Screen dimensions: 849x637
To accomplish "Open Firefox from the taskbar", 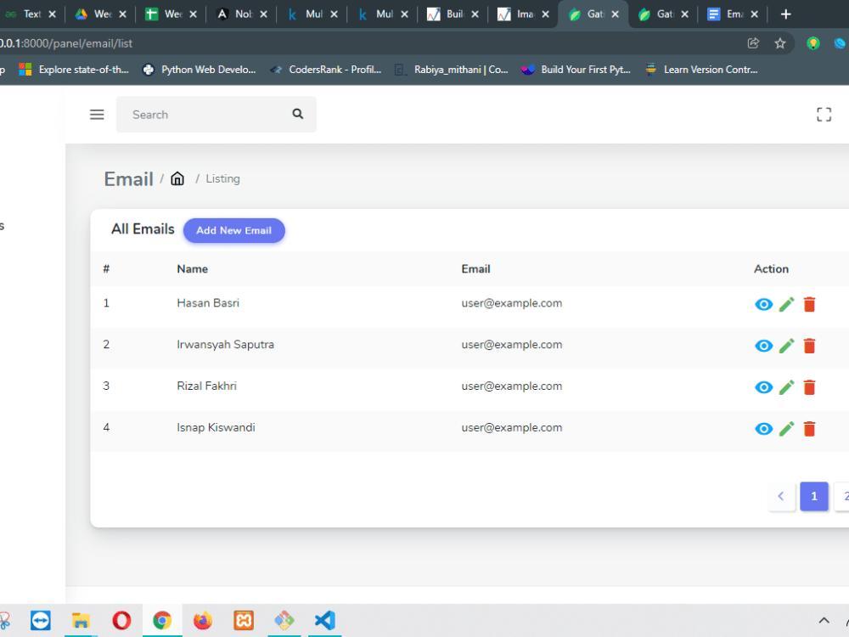I will [x=203, y=620].
